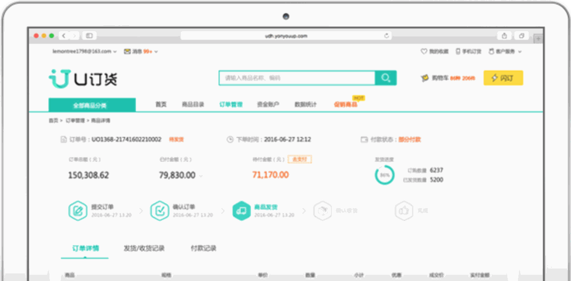Click the phone icon for 手机订货
The height and width of the screenshot is (281, 571).
click(x=457, y=52)
